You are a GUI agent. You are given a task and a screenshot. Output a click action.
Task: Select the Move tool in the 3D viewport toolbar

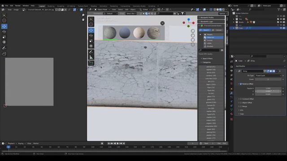click(91, 30)
